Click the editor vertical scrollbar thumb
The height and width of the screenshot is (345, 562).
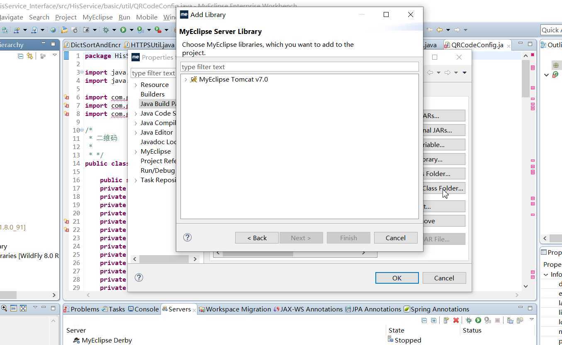coord(526,79)
